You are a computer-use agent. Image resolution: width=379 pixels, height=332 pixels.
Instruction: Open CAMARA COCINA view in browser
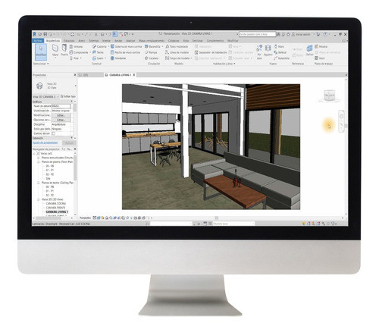tap(56, 204)
